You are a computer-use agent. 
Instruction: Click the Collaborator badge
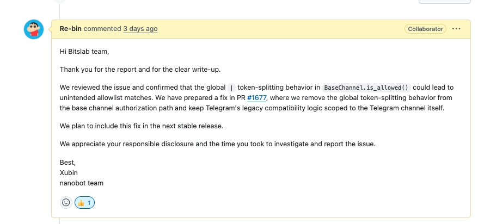click(x=425, y=29)
